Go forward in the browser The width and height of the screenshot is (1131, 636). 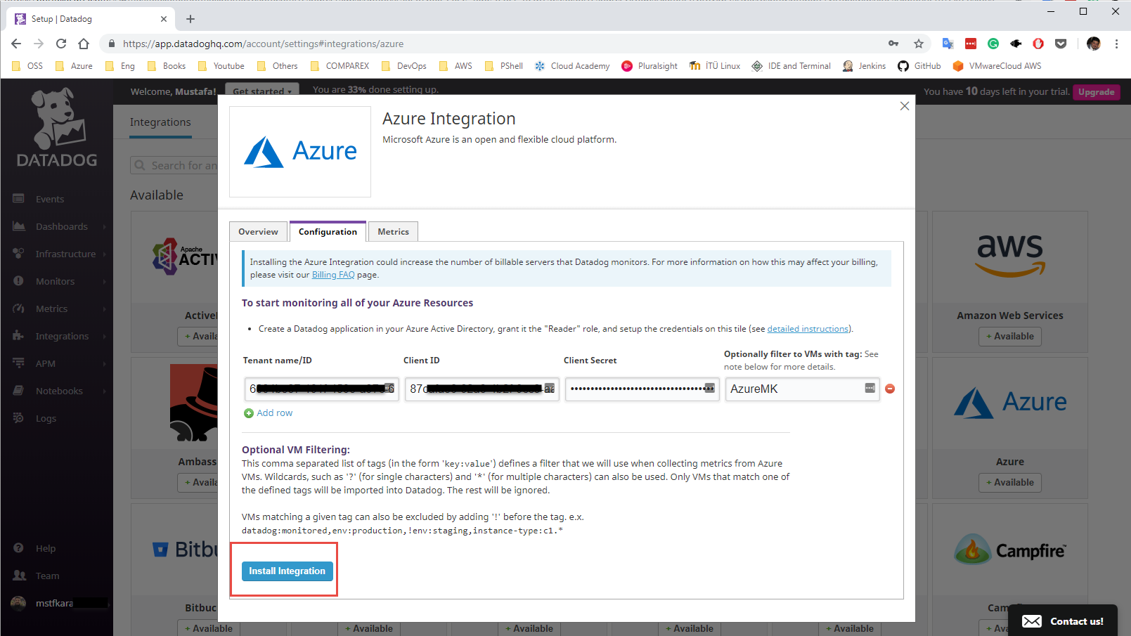pyautogui.click(x=39, y=44)
